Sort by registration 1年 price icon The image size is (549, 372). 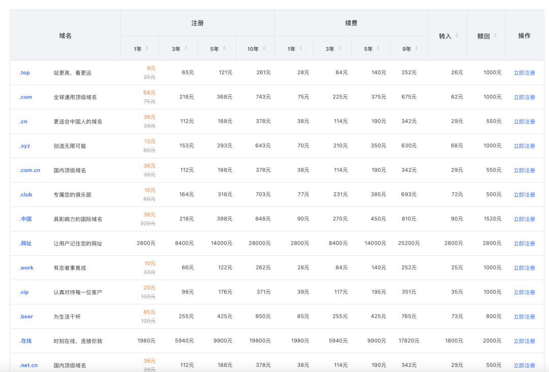(x=147, y=48)
